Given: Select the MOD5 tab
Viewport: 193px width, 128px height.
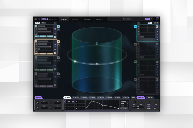Looking at the screenshot, I should (x=101, y=98).
